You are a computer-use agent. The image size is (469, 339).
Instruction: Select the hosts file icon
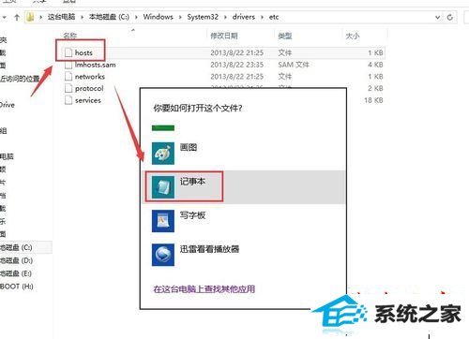point(68,52)
